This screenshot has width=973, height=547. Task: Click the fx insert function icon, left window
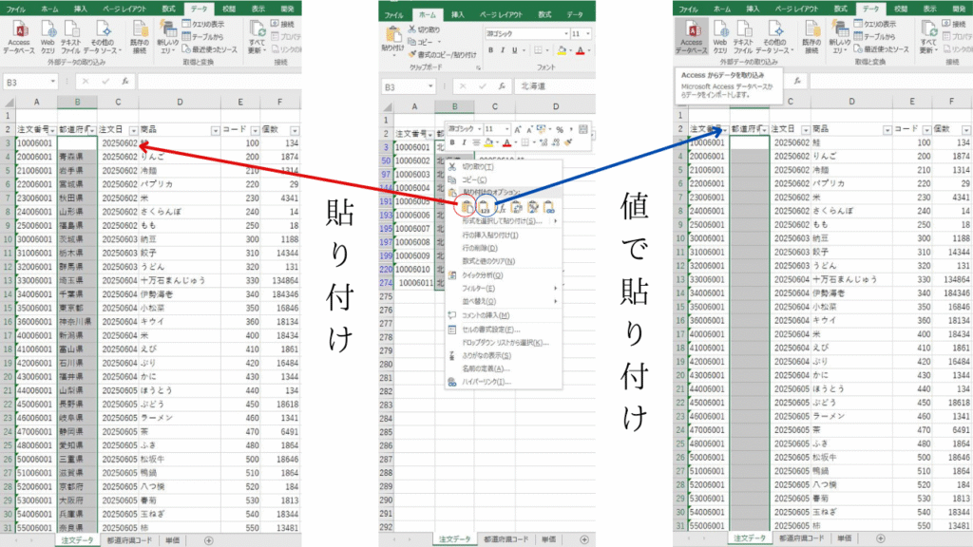(x=125, y=82)
